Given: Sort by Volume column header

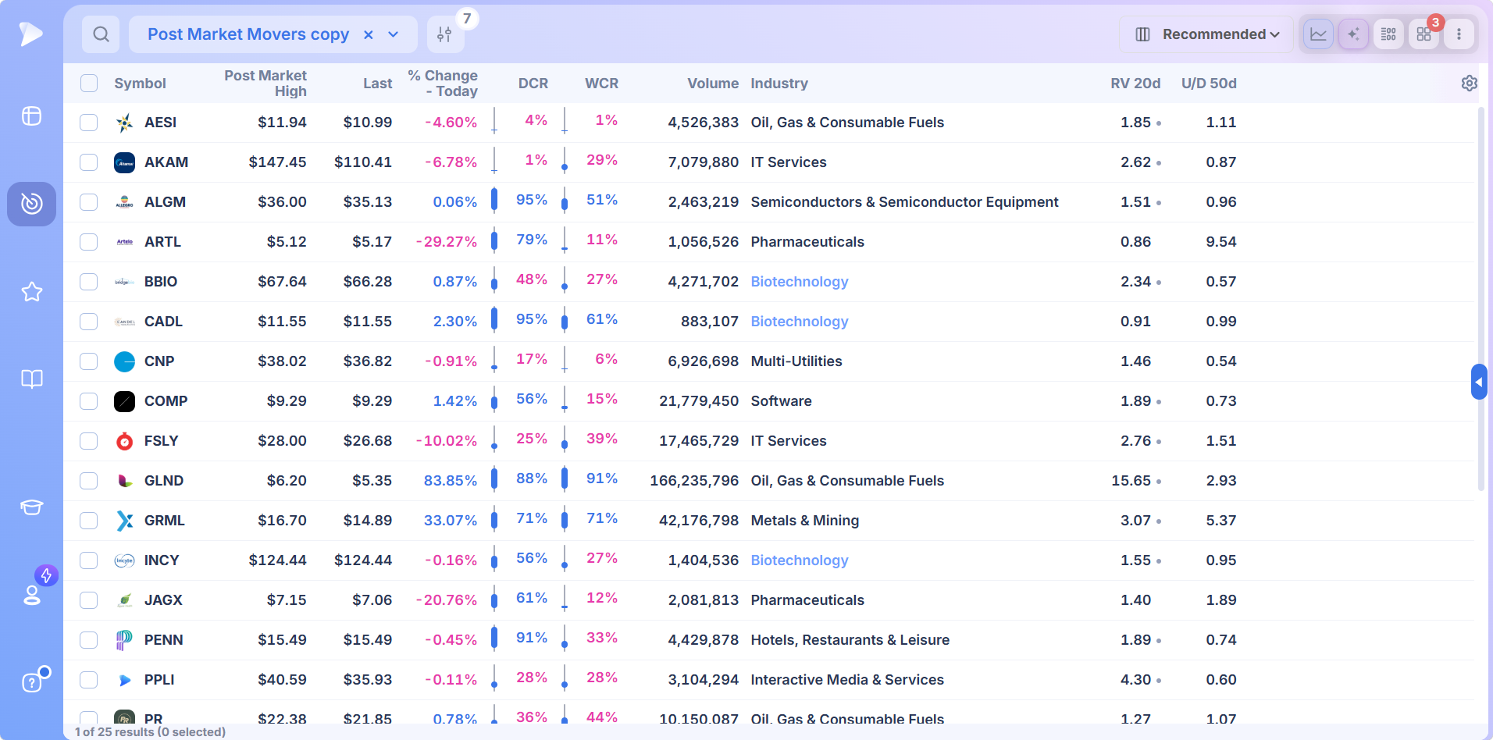Looking at the screenshot, I should [x=713, y=83].
